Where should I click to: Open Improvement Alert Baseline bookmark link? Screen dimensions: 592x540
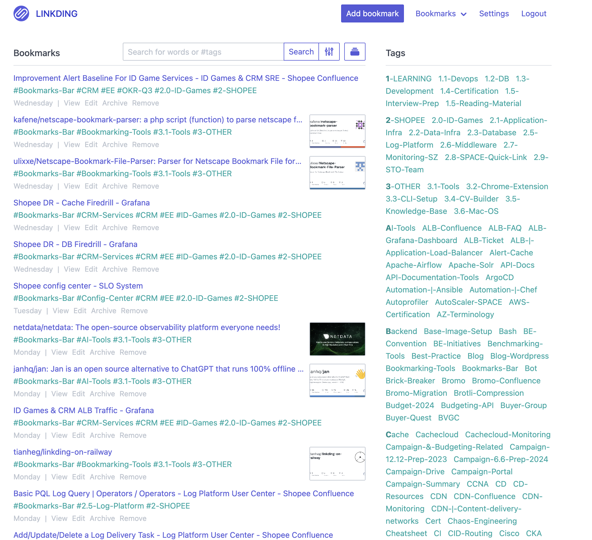[186, 78]
